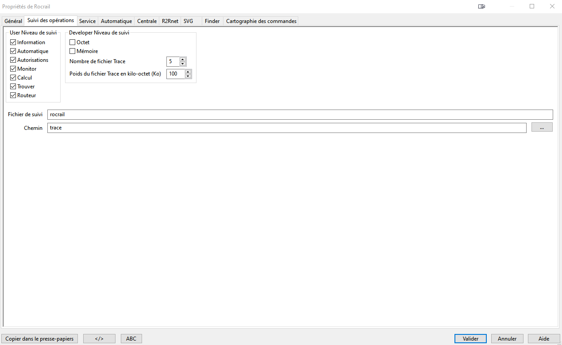Click the Fichier de suivi text field
Screen dimensions: 562x345
pyautogui.click(x=300, y=114)
